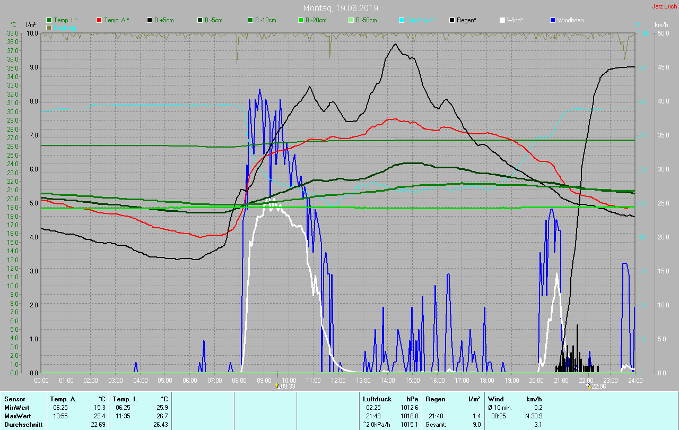Click the blue Windböen legend square

pyautogui.click(x=553, y=20)
